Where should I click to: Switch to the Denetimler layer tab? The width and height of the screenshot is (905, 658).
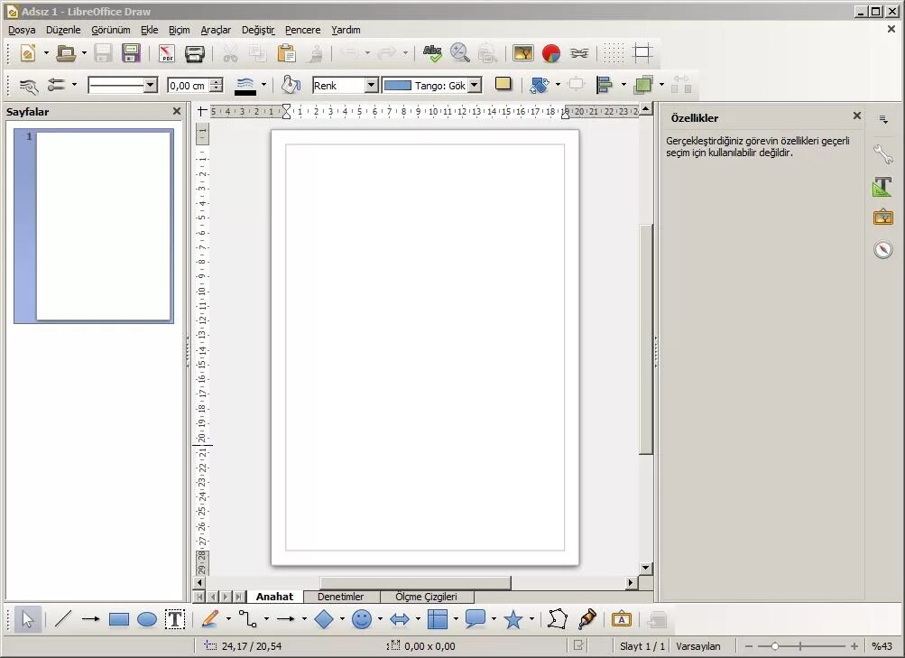tap(340, 597)
